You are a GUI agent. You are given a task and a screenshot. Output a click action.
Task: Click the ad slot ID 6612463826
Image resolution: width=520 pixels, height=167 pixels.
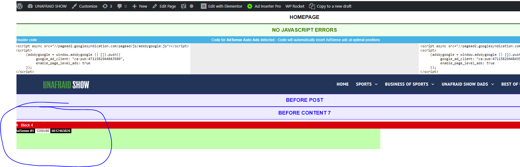tap(61, 131)
